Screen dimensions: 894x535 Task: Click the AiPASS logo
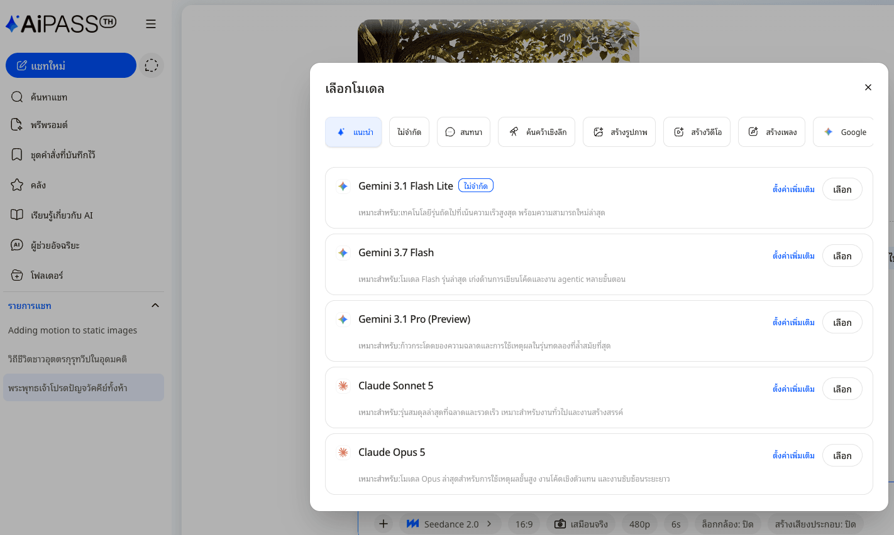click(61, 24)
